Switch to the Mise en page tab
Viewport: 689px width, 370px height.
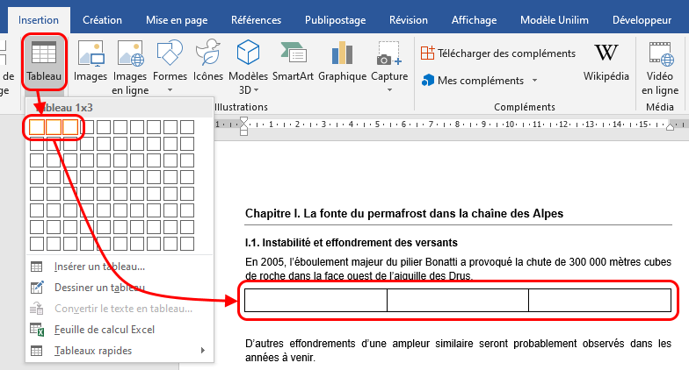point(176,19)
